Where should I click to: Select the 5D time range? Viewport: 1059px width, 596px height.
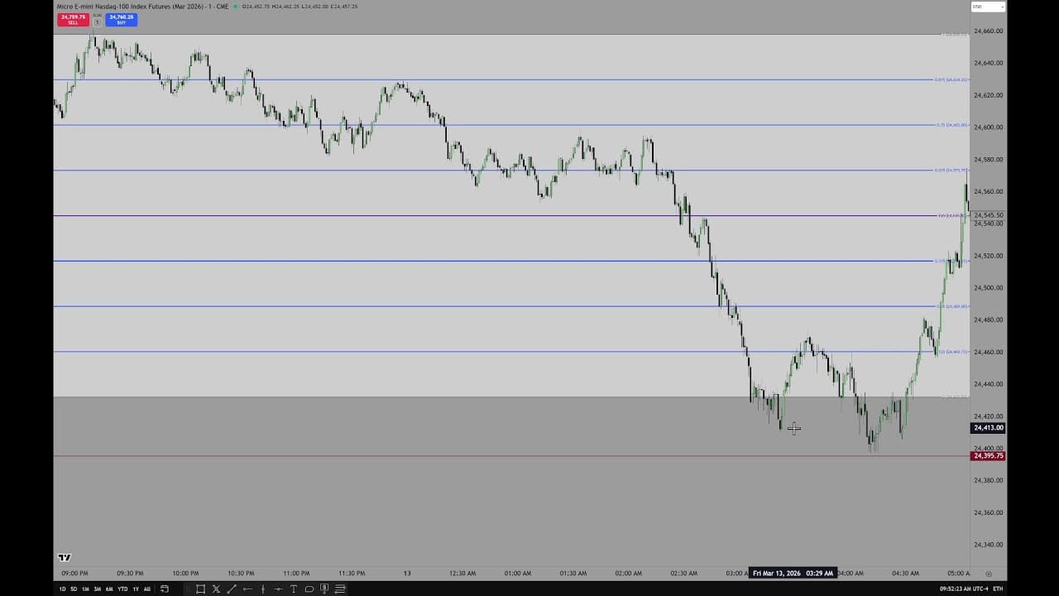[x=74, y=589]
